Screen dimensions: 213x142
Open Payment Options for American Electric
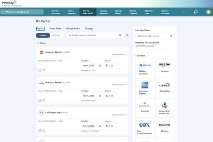[119, 54]
